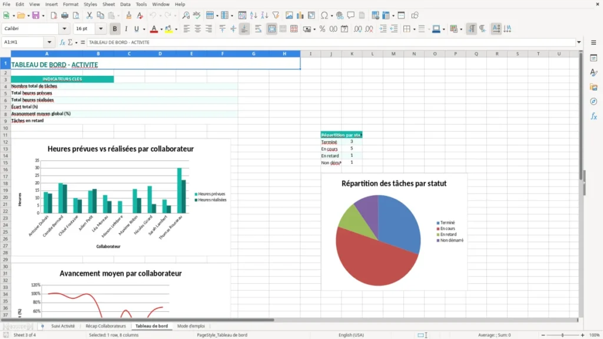Viewport: 603px width, 339px height.
Task: Toggle Center Horizontally alignment
Action: coord(198,29)
